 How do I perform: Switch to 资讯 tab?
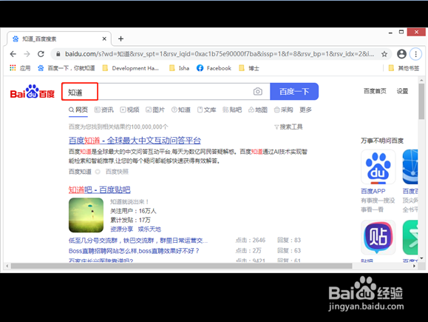(103, 110)
